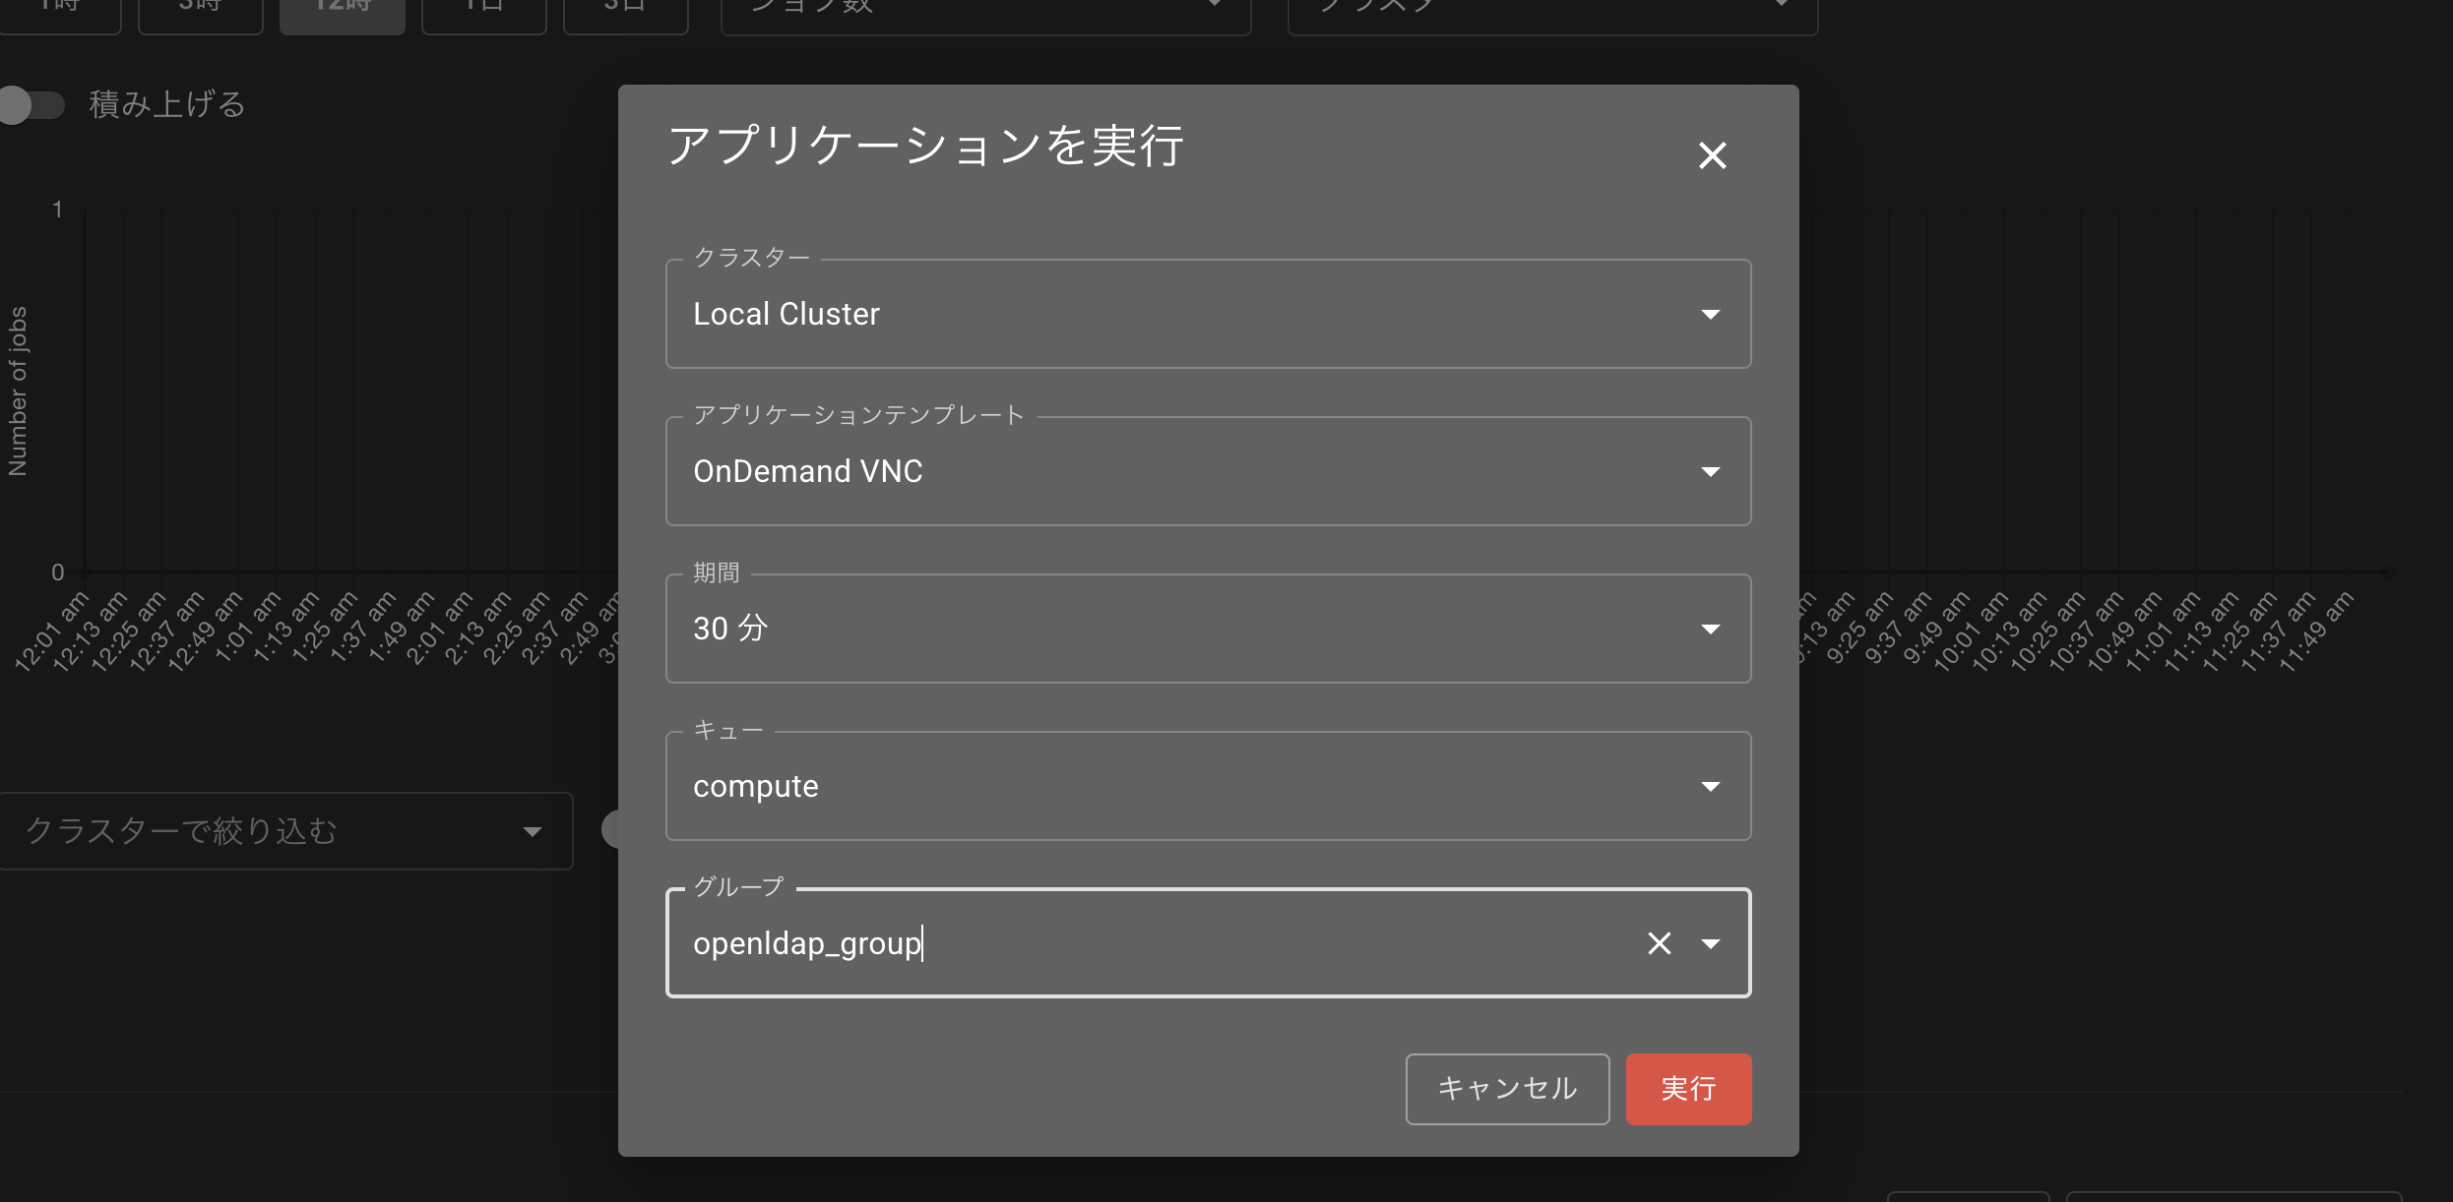This screenshot has height=1202, width=2453.
Task: Clear the グループ field with X icon
Action: click(1659, 943)
